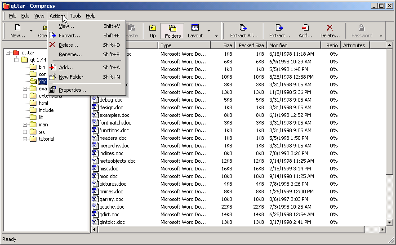Viewport: 396px width, 245px height.
Task: Expand the man folder node
Action: click(x=25, y=125)
